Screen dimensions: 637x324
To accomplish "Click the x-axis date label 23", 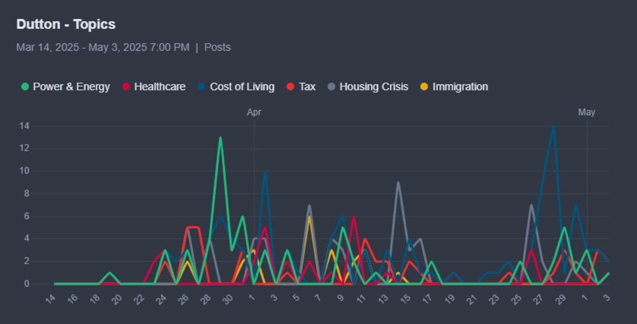I will coord(494,299).
